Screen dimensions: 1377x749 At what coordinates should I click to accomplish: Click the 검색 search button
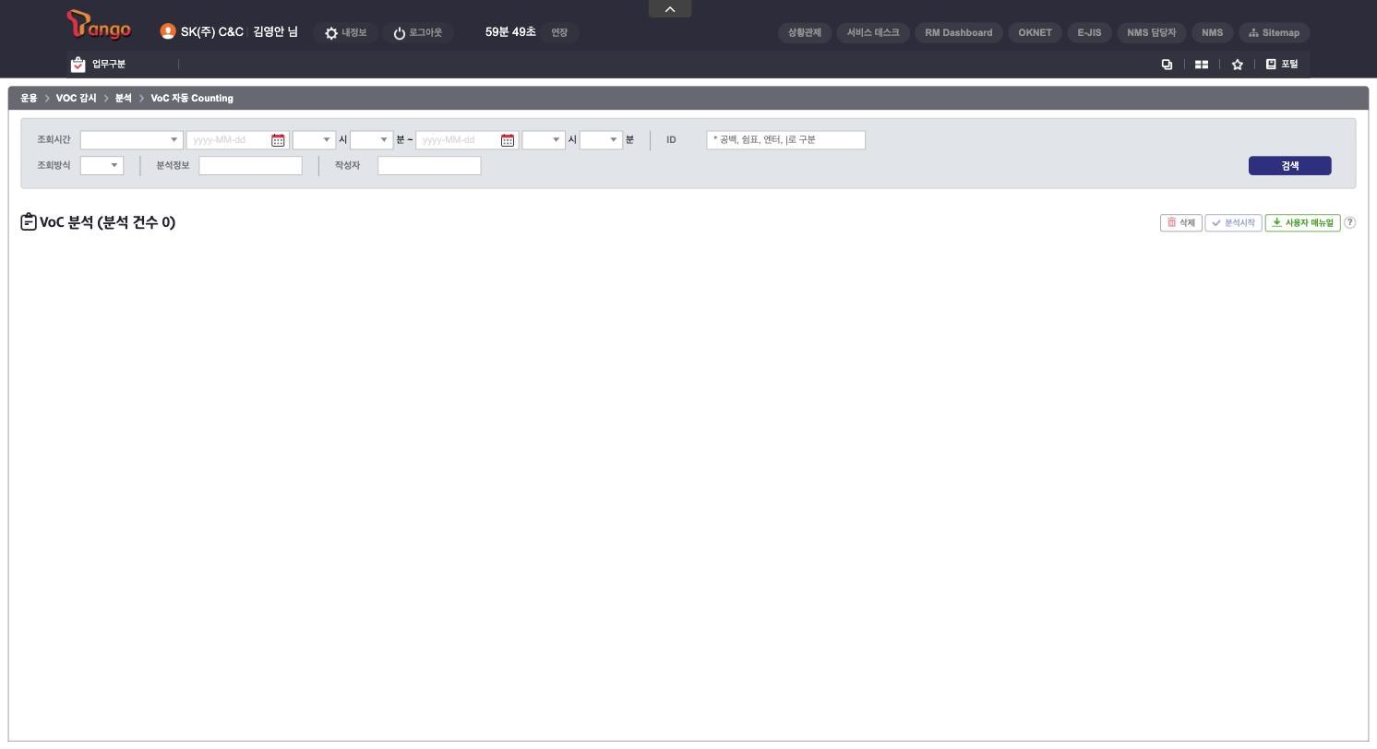[x=1290, y=166]
